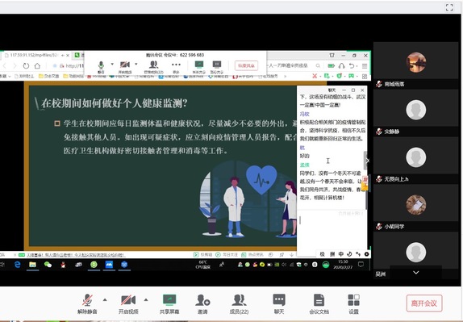The height and width of the screenshot is (322, 463).
Task: Click the chat window's vertical scrollbar
Action: click(x=365, y=160)
